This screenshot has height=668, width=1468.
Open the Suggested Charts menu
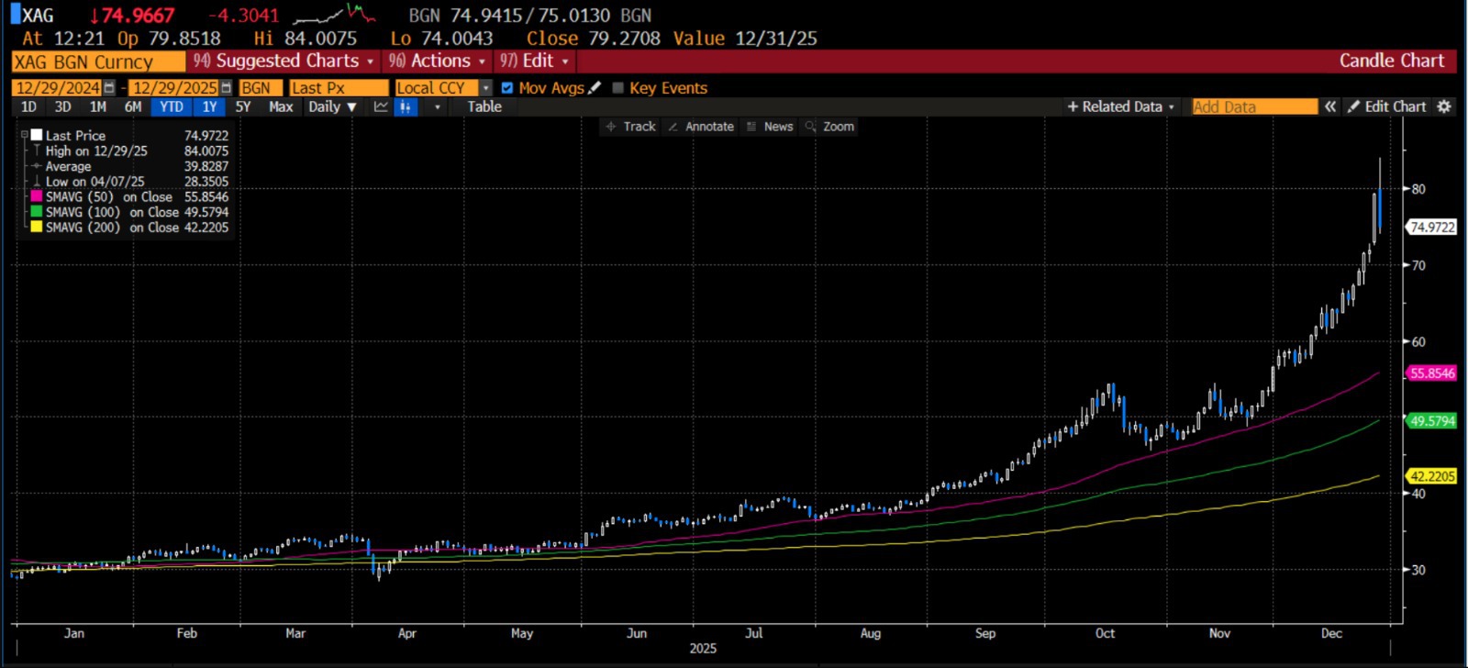point(284,61)
